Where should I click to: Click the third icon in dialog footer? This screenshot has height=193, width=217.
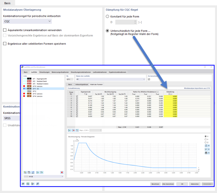click(33, 184)
